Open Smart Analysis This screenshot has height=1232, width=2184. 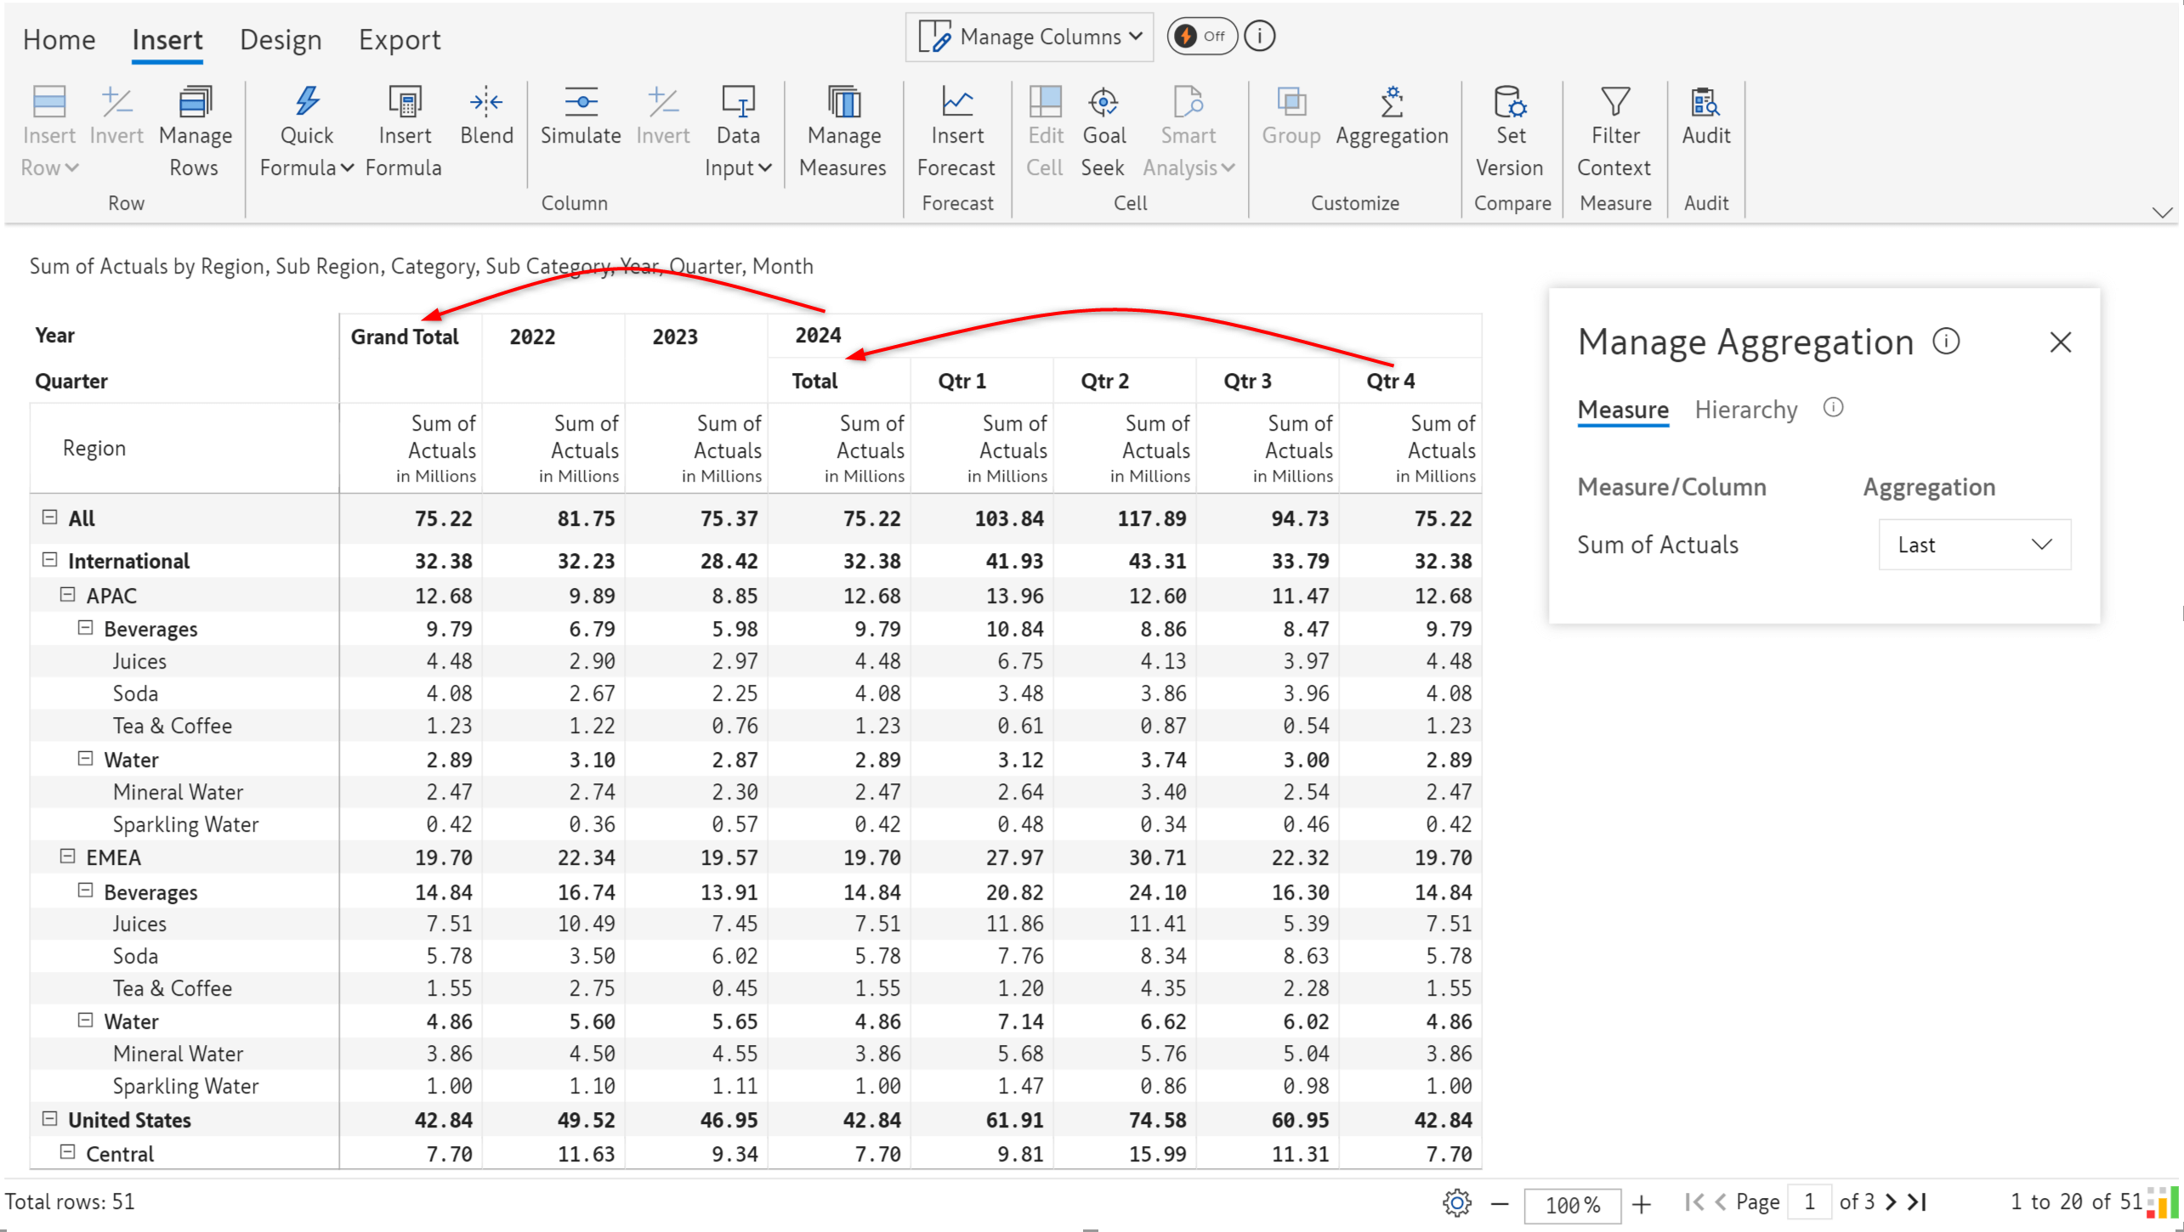tap(1188, 132)
